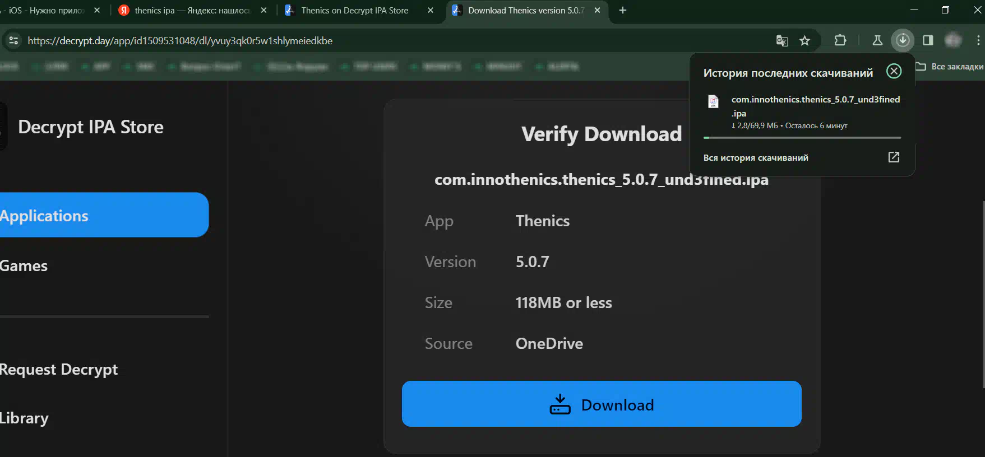Click the Chrome Labs flask icon
Image resolution: width=985 pixels, height=457 pixels.
point(877,40)
